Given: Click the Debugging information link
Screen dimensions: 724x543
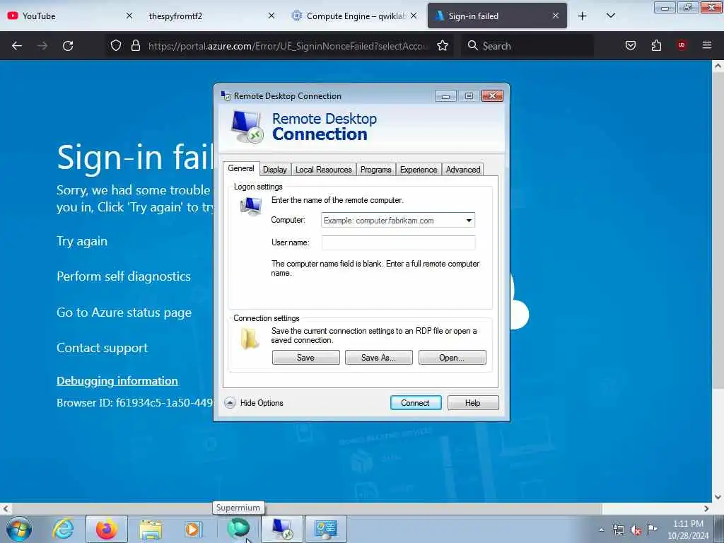Looking at the screenshot, I should pos(117,381).
